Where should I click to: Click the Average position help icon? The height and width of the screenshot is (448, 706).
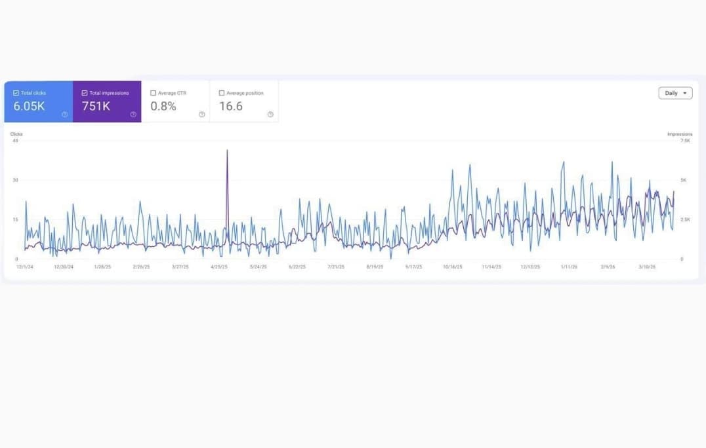point(270,115)
